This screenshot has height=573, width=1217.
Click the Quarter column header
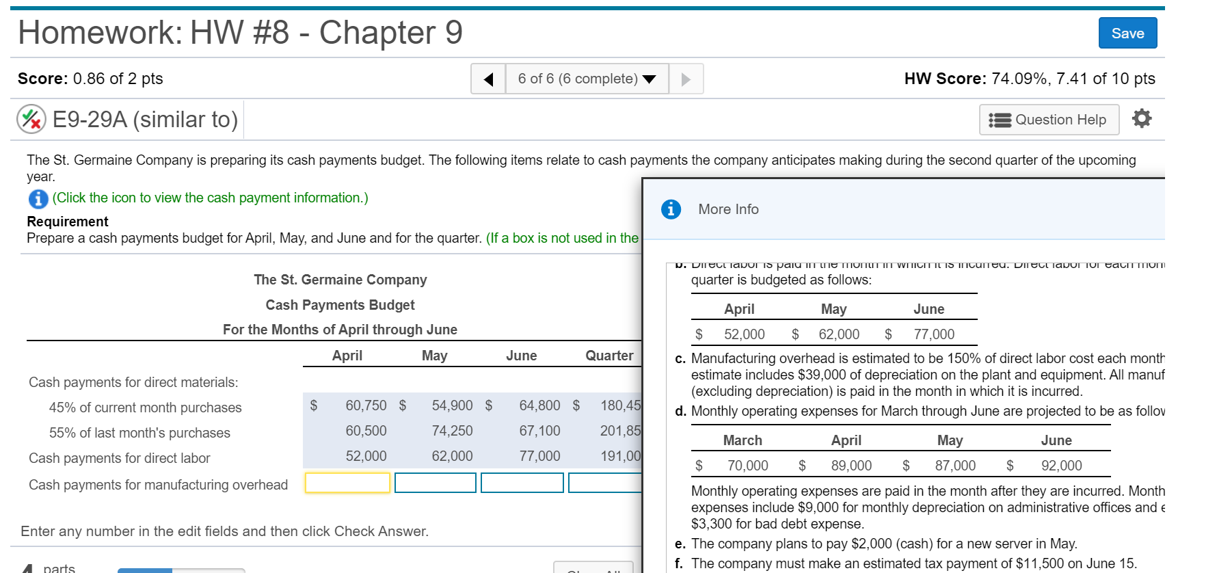click(609, 356)
